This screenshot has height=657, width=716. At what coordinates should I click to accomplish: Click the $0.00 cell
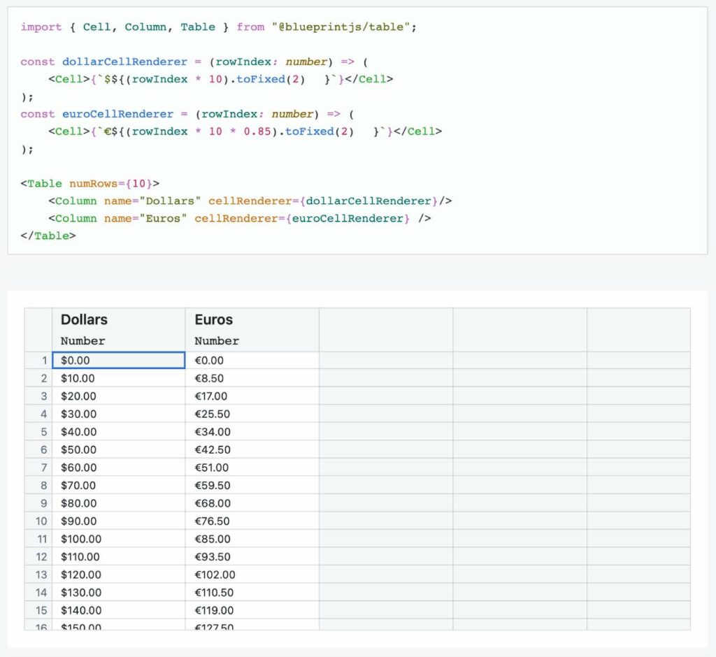pos(119,360)
